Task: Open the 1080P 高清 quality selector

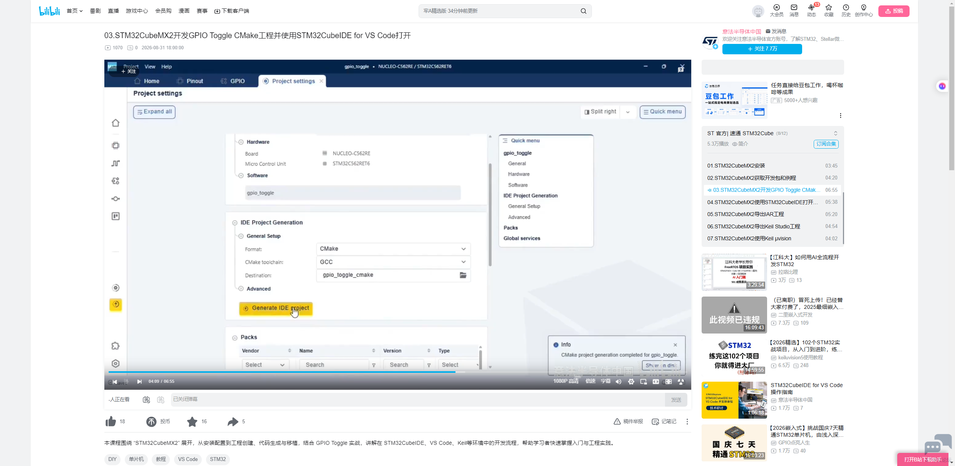Action: pos(566,381)
